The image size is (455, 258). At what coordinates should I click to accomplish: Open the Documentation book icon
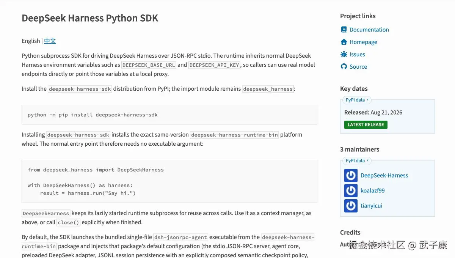click(x=344, y=30)
